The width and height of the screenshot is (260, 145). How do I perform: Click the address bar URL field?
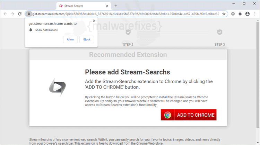[126, 14]
